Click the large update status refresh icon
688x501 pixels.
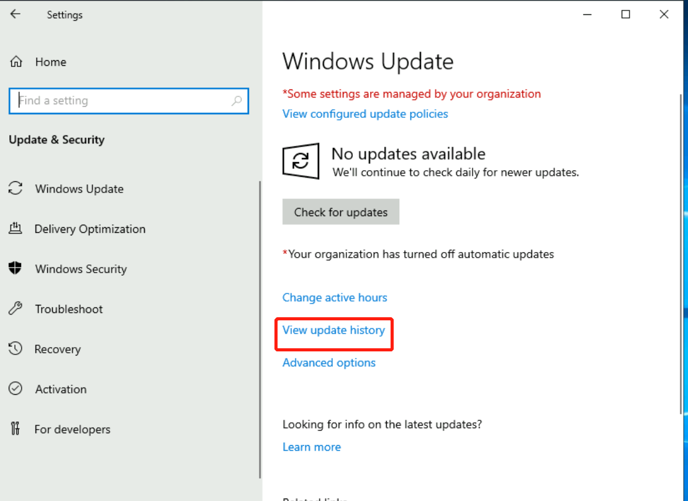coord(301,161)
